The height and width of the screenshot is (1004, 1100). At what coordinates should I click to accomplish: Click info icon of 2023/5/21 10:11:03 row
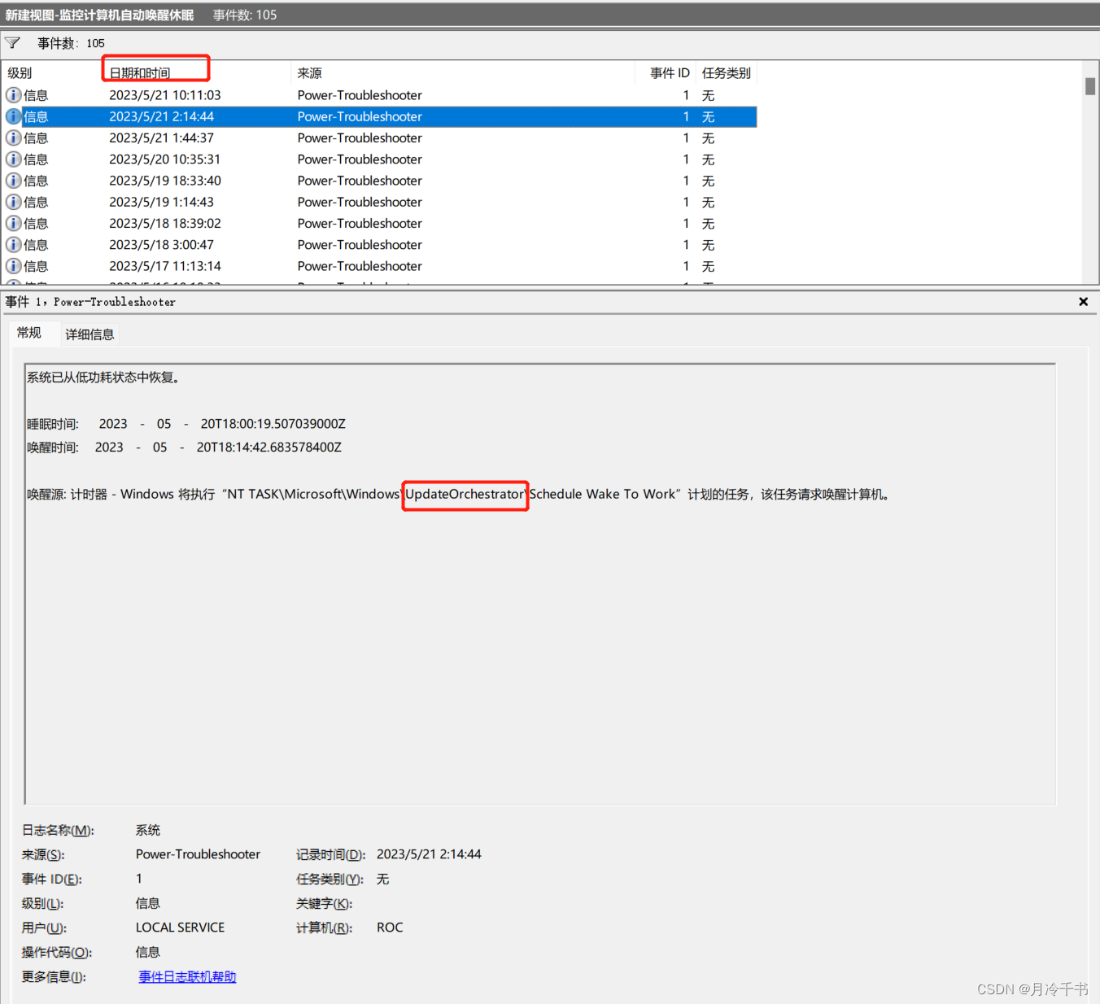[x=14, y=95]
